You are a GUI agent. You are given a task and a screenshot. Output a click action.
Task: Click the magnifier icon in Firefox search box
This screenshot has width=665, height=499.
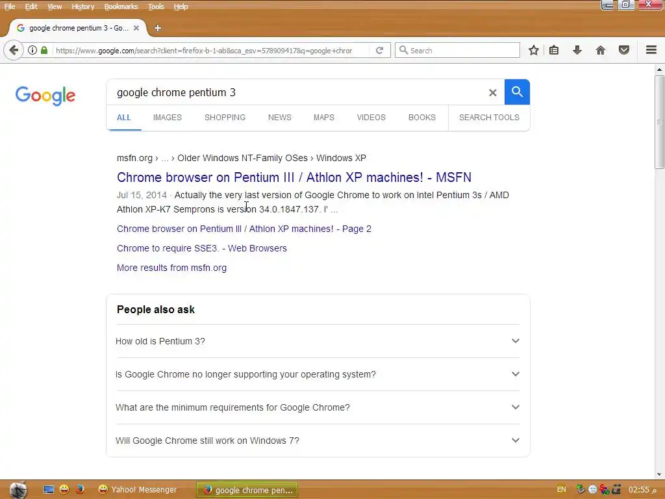pos(403,50)
